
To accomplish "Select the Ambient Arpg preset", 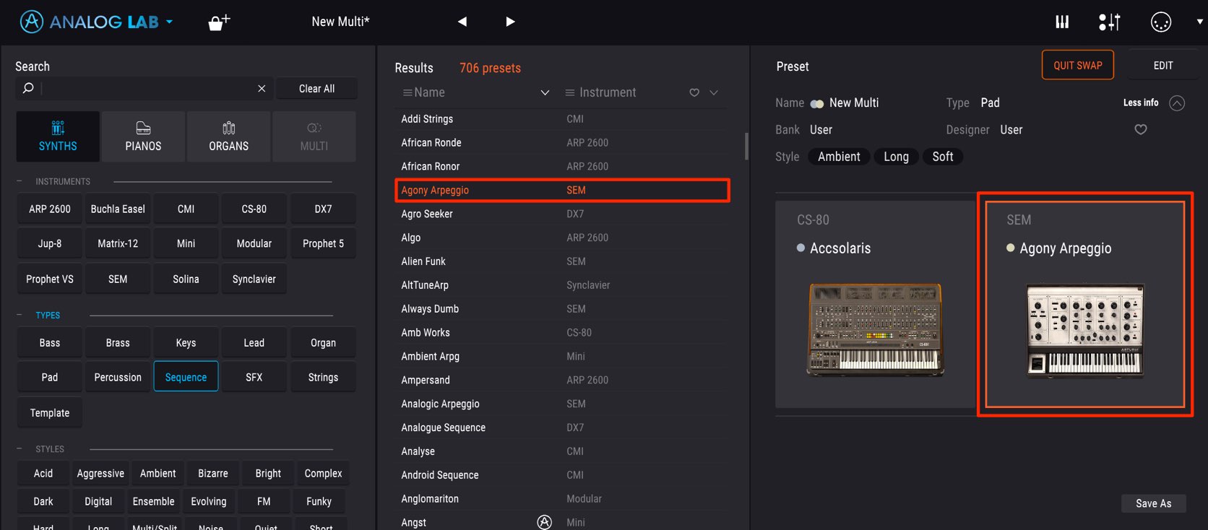I will (561, 356).
